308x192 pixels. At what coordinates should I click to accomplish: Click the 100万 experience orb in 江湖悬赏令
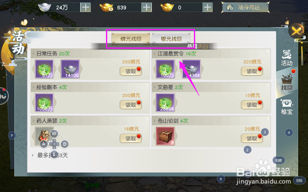point(165,69)
